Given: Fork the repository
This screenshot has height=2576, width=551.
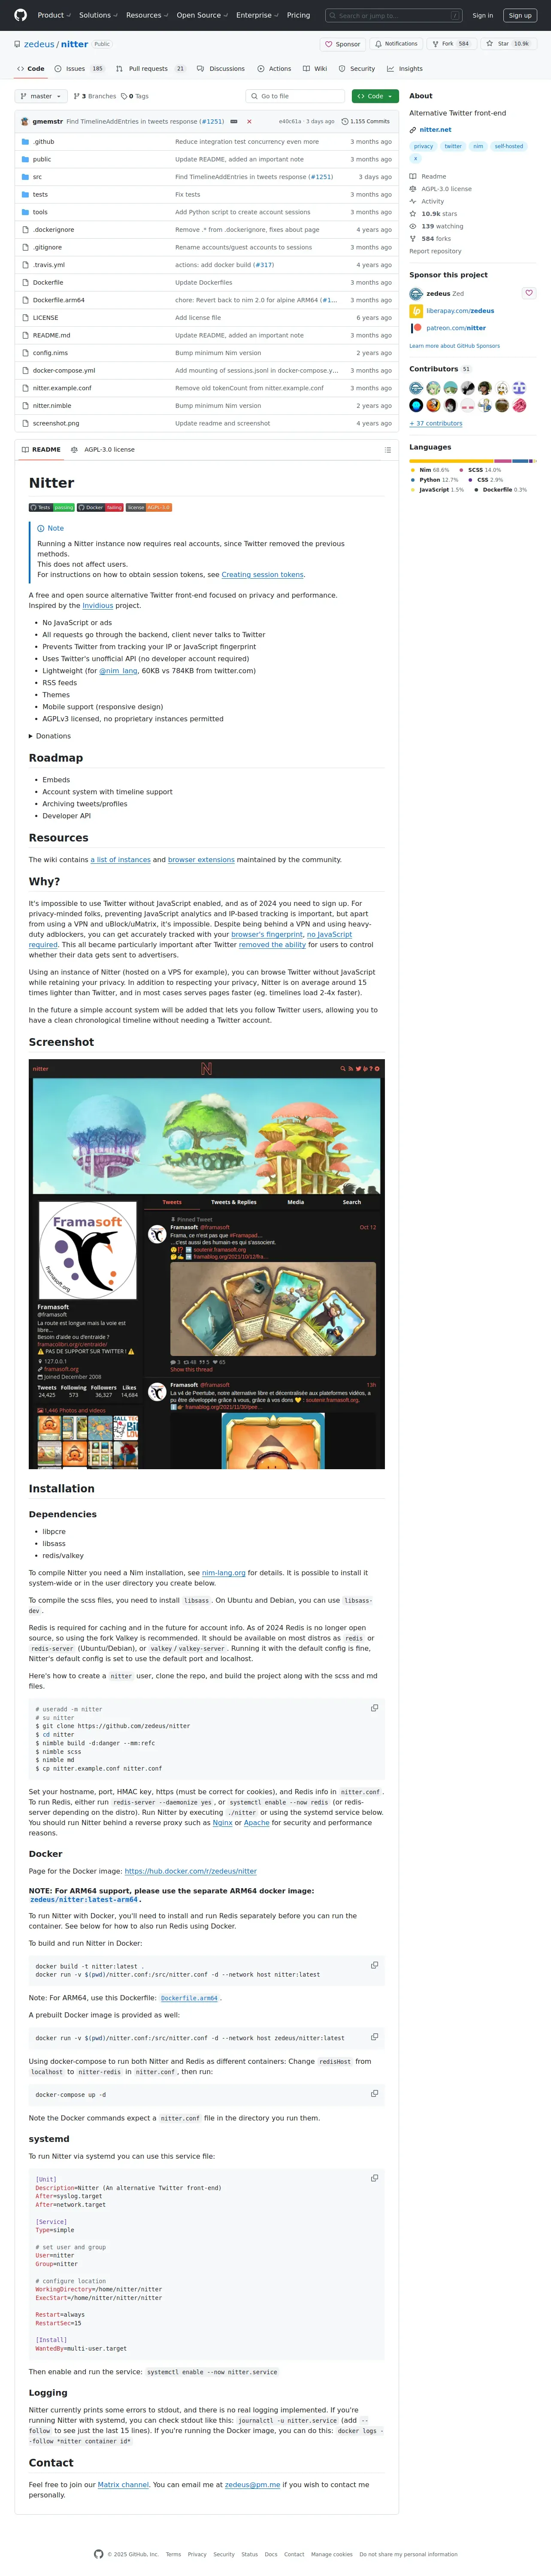Looking at the screenshot, I should 451,44.
